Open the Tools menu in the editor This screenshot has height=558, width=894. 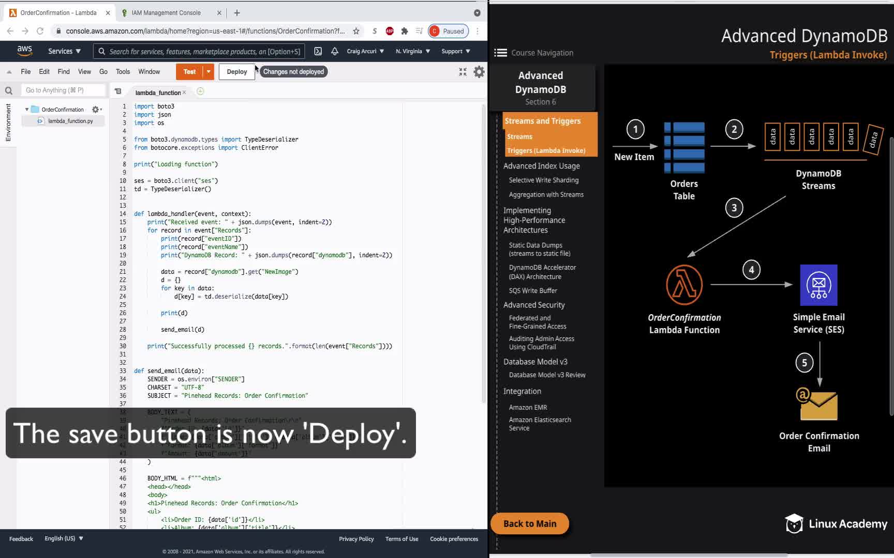(123, 72)
